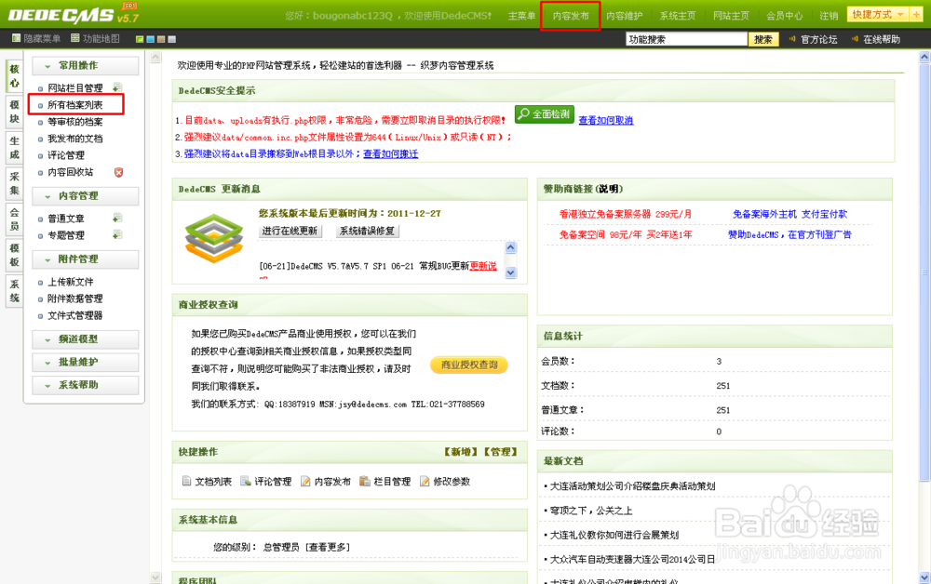Open 内容发布 in the top navigation
Viewport: 931px width, 584px height.
571,16
